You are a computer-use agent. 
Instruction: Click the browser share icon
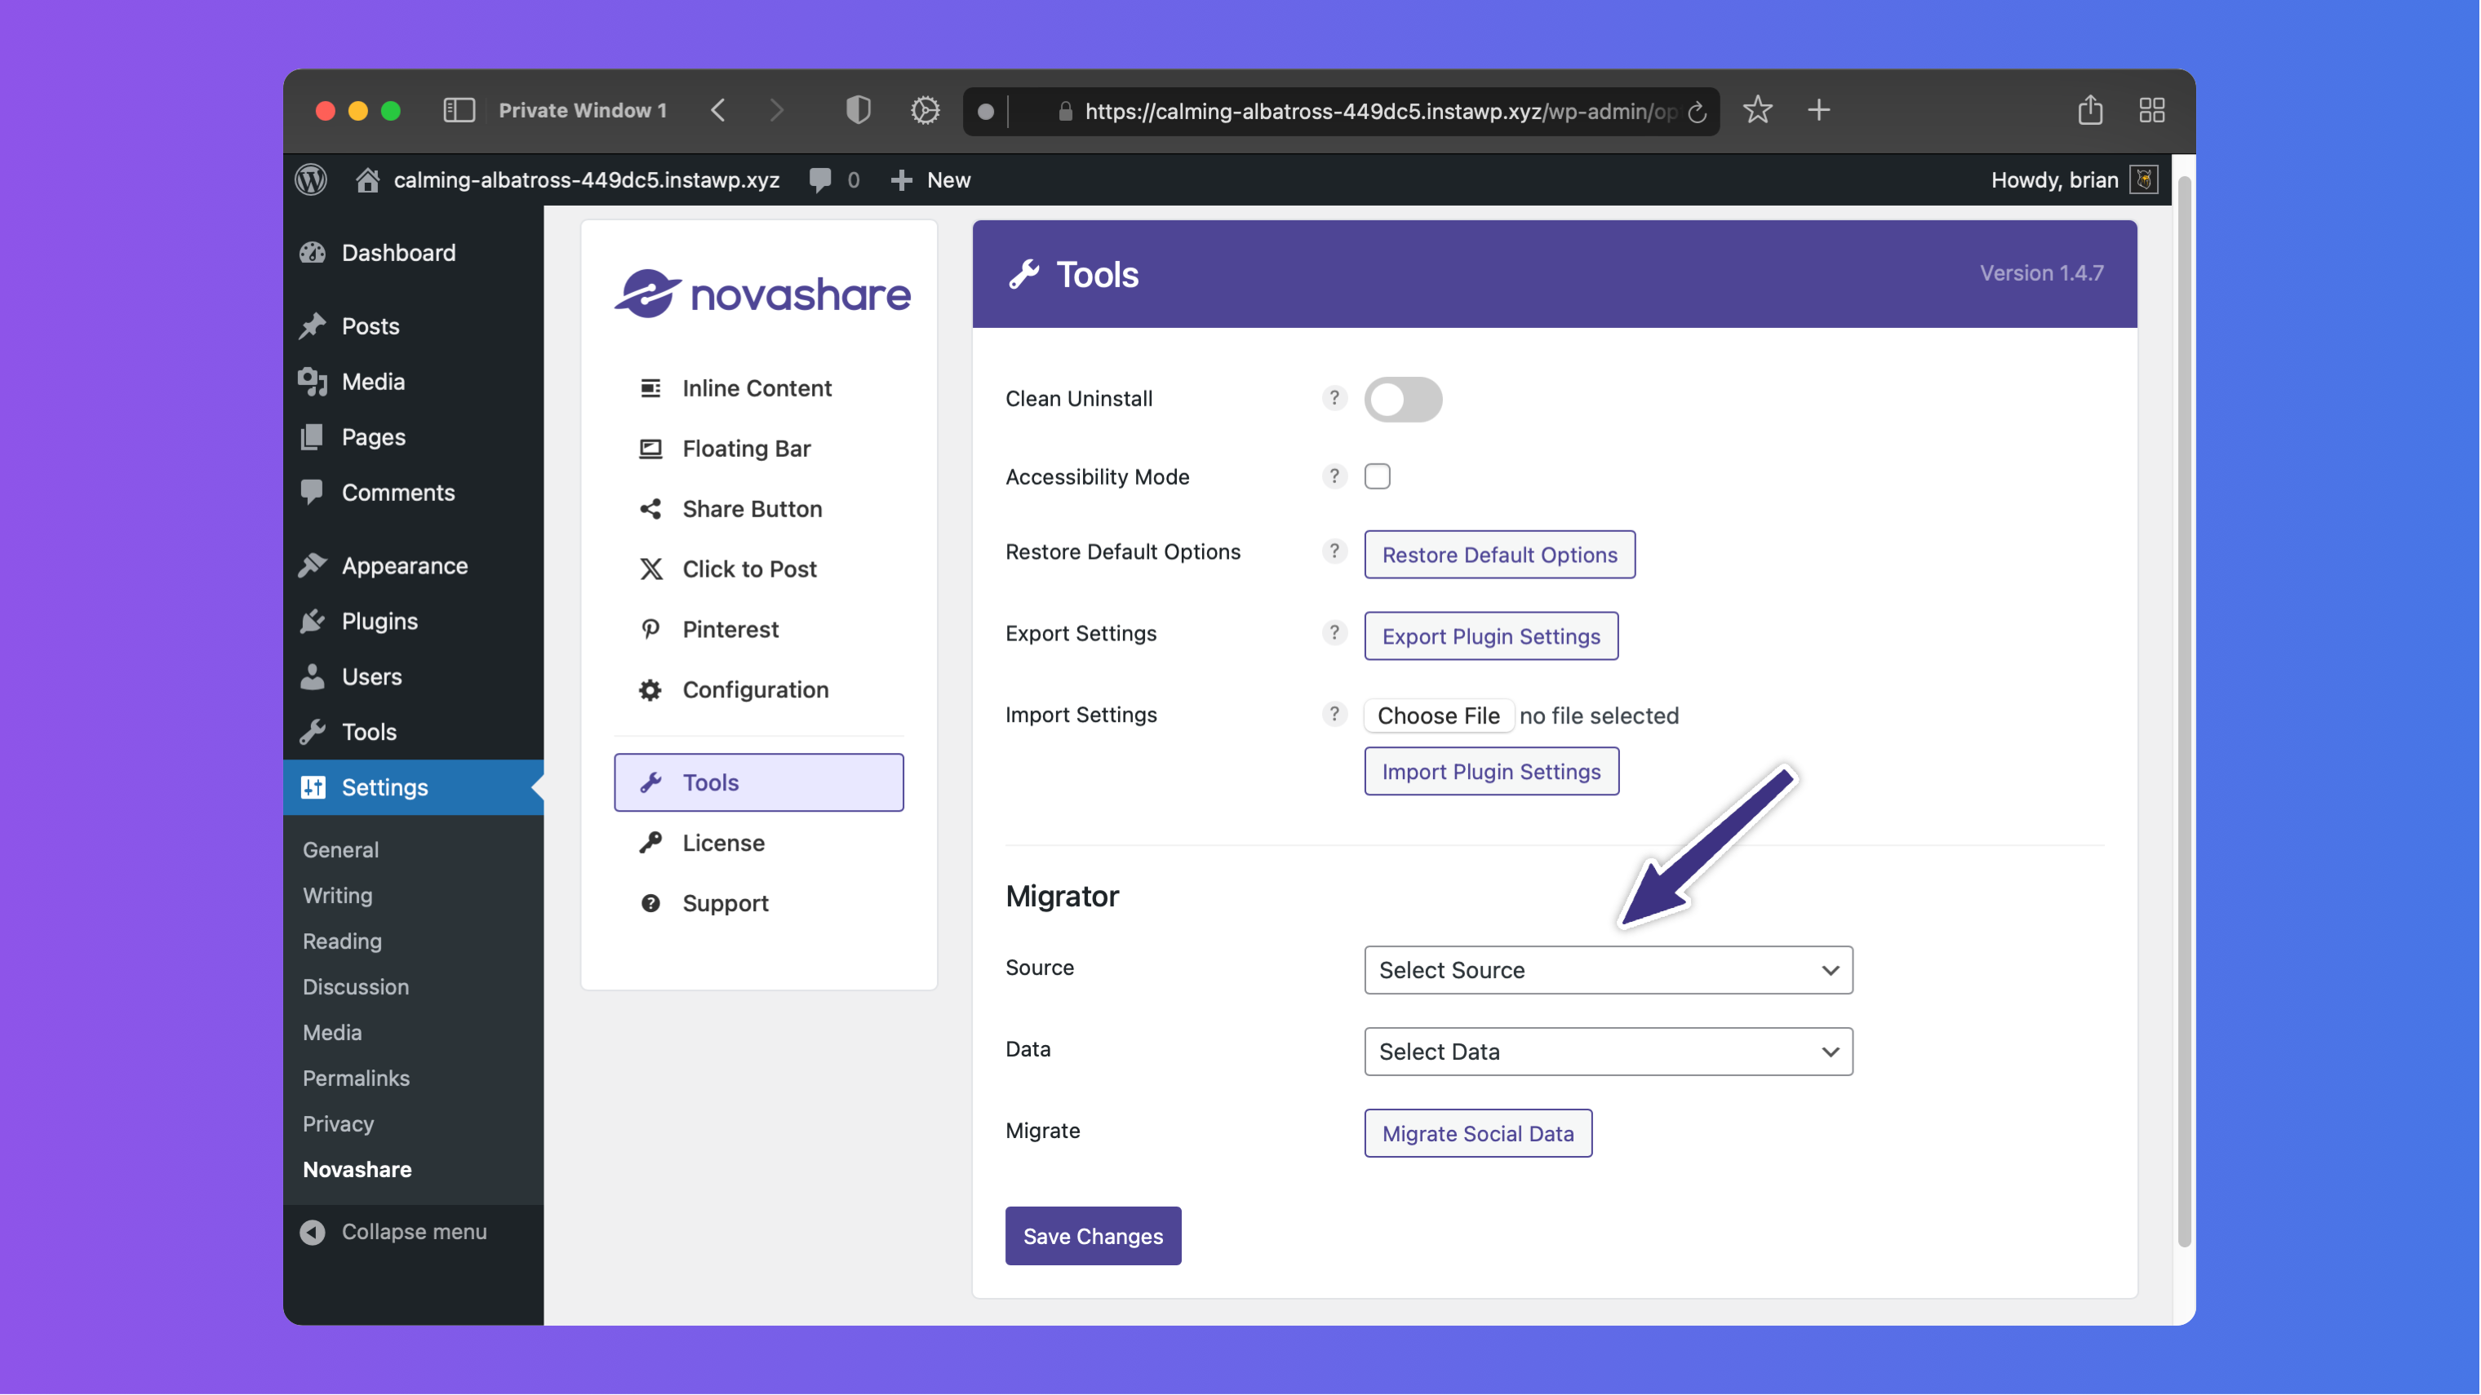[x=2090, y=110]
